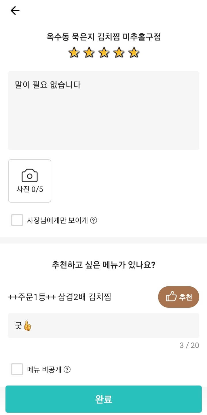The image size is (207, 415).
Task: Click the menu comment field containing 굿👍
Action: (103, 325)
